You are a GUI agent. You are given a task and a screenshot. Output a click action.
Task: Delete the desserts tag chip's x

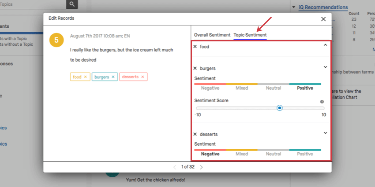(142, 77)
